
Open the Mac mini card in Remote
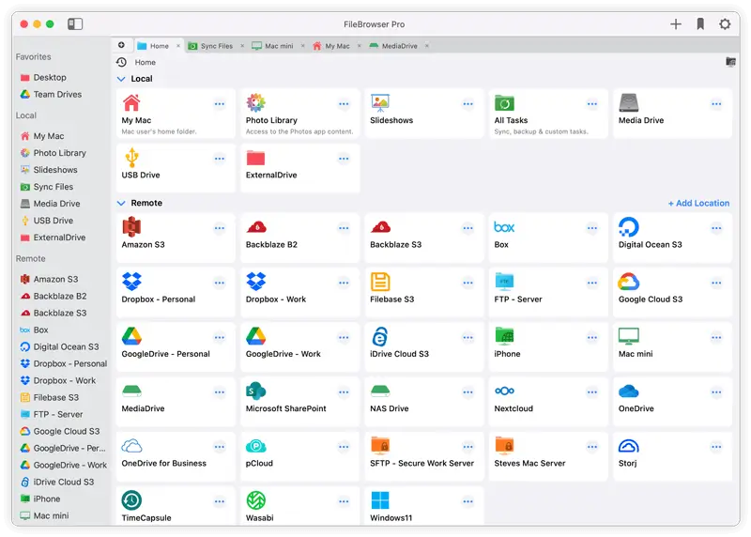point(672,346)
